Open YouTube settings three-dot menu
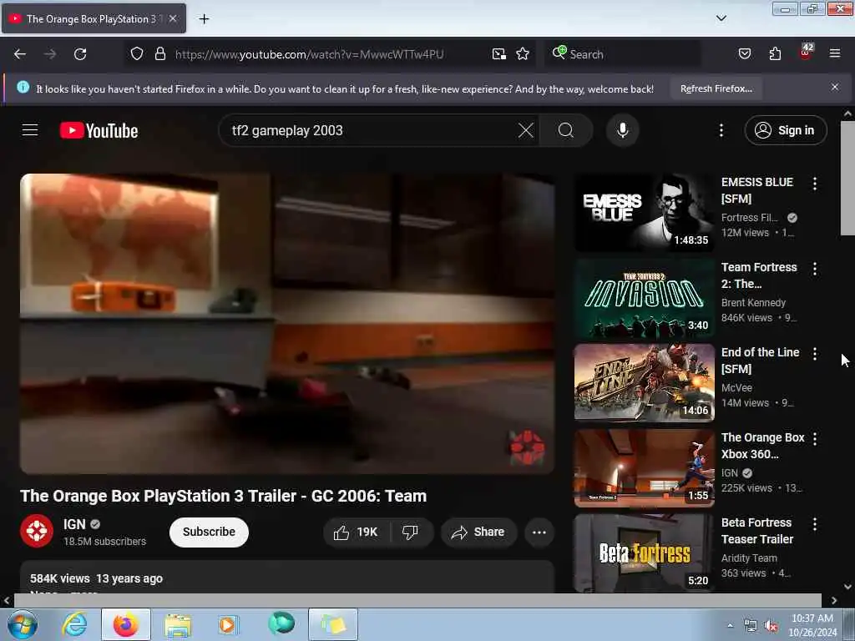The image size is (855, 641). click(x=721, y=130)
